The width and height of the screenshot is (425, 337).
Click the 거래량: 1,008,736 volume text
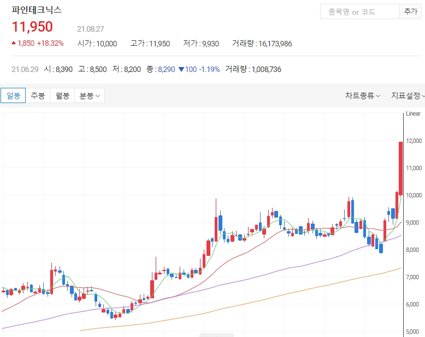pyautogui.click(x=253, y=69)
